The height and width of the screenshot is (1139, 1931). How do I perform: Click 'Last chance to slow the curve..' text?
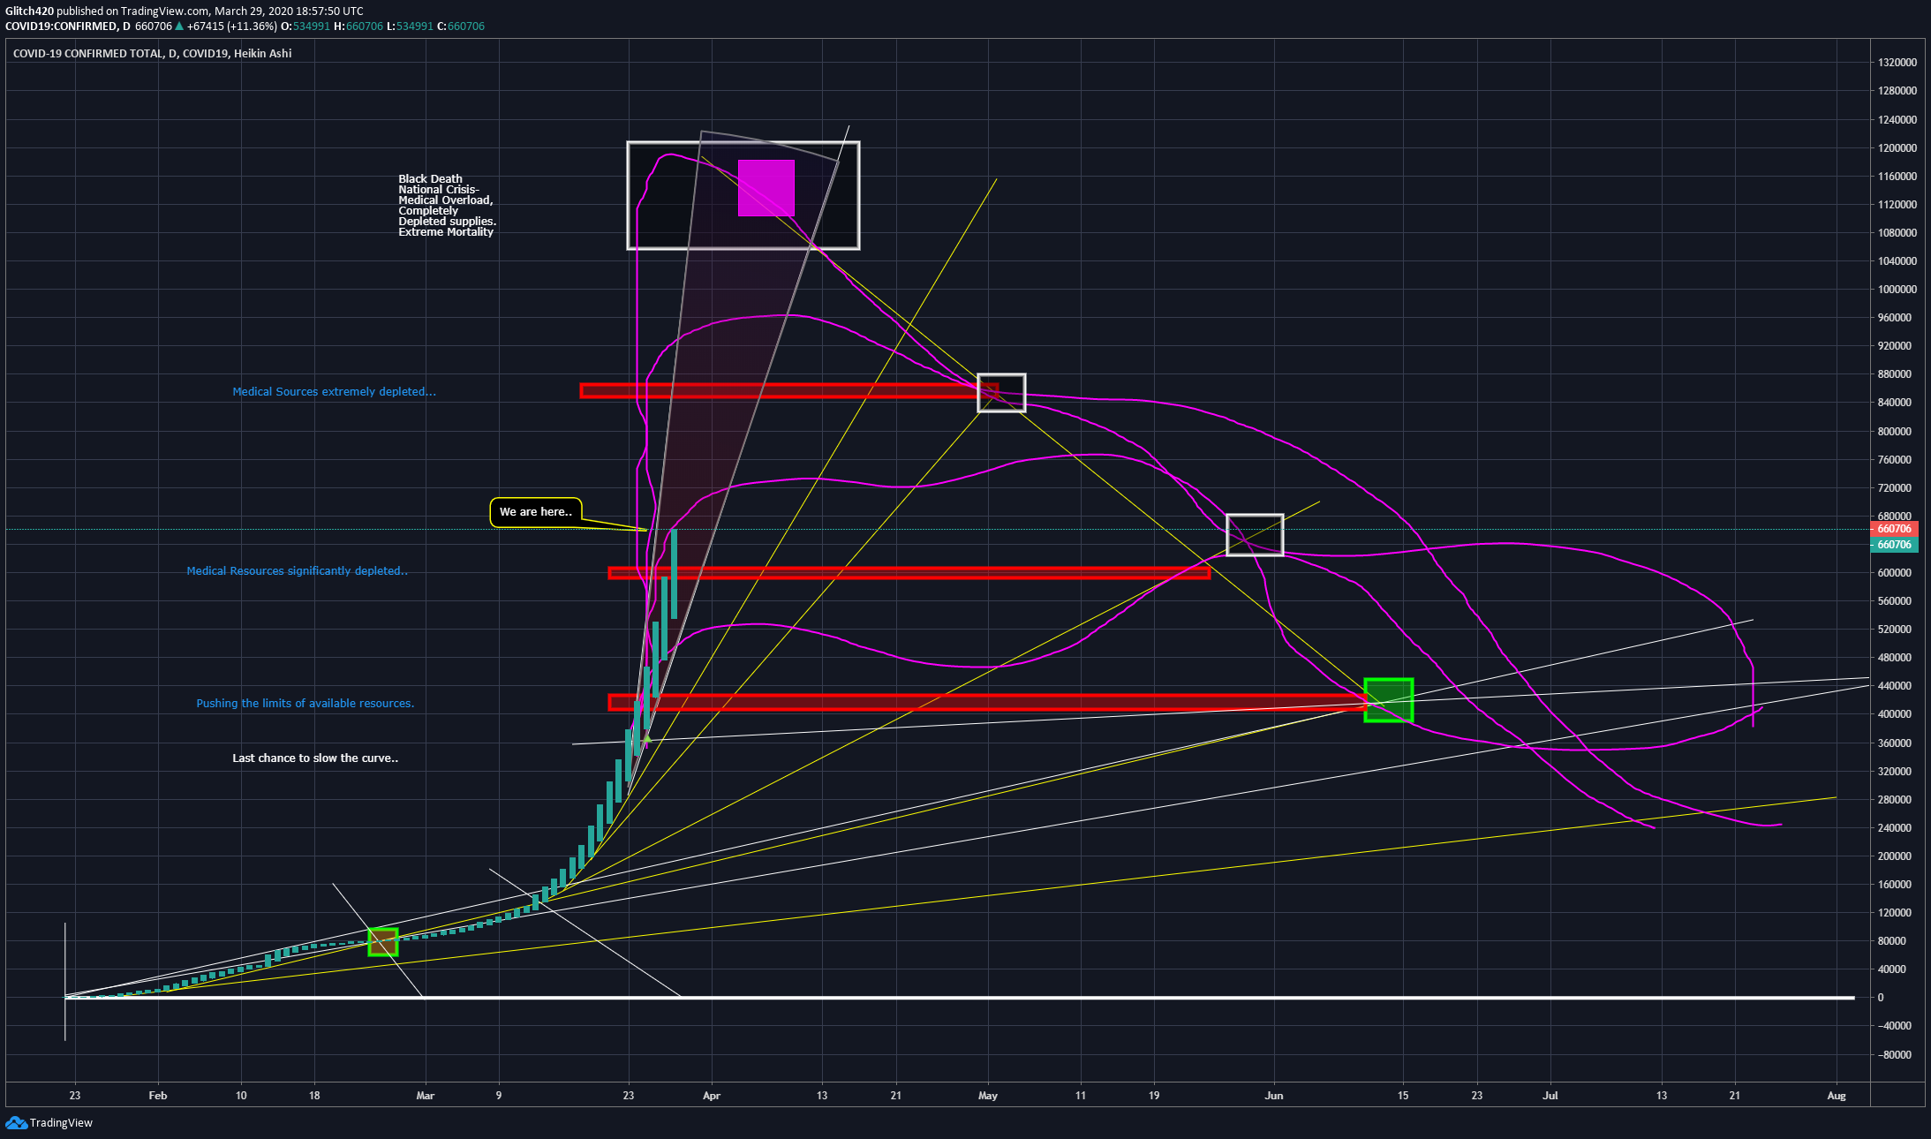315,758
